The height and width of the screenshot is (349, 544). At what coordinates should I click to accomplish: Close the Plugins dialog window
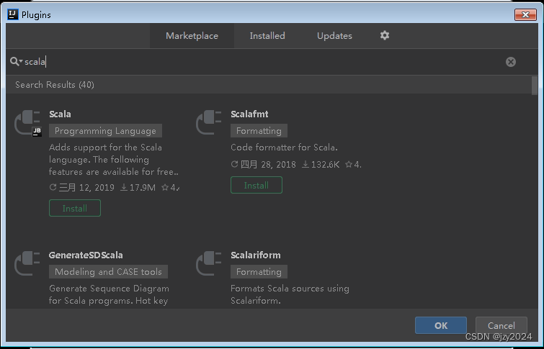[525, 14]
